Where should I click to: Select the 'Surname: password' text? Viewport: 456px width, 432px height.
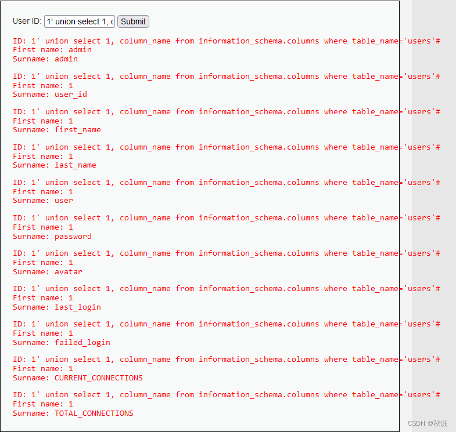(52, 237)
